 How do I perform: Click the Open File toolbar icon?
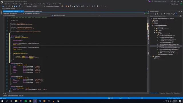point(12,6)
